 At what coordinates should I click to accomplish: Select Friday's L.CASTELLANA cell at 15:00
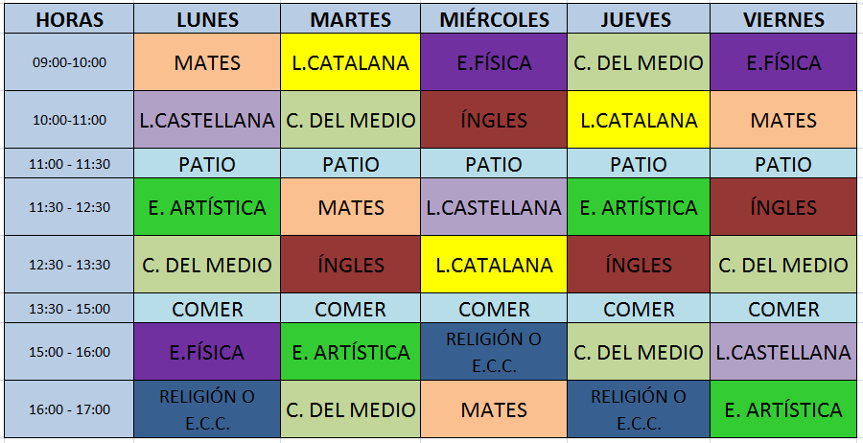point(783,352)
